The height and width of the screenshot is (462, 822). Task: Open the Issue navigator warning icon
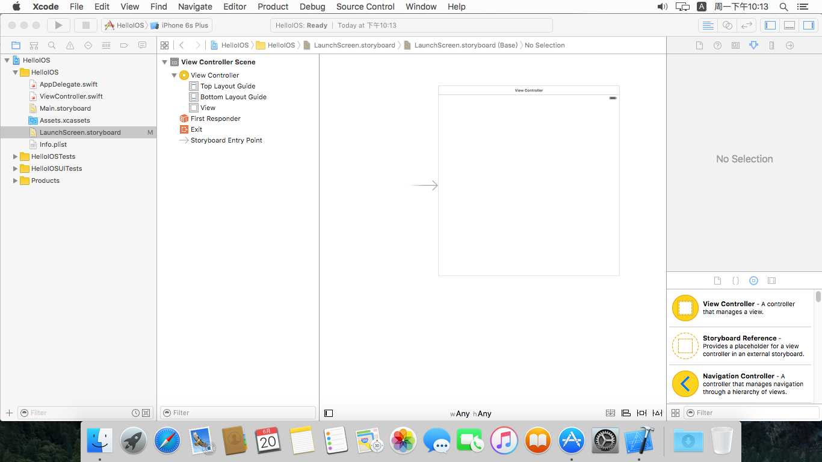[70, 45]
